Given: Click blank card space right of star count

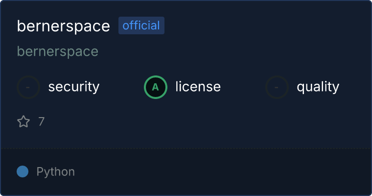Looking at the screenshot, I should 196,122.
